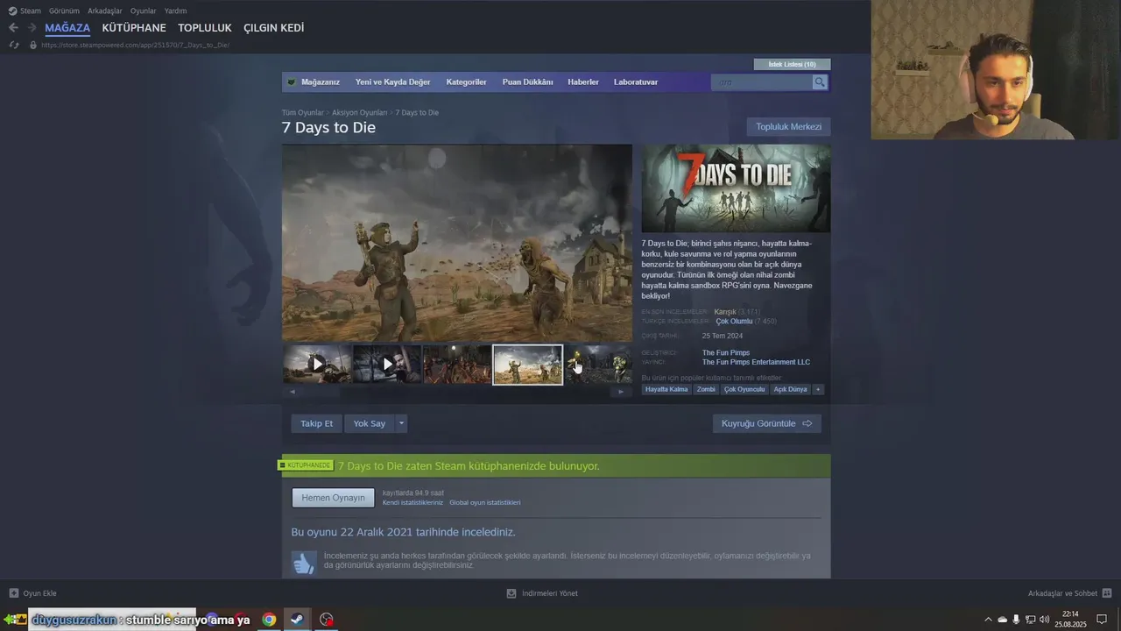Image resolution: width=1121 pixels, height=631 pixels.
Task: Go back with the left arrow
Action: click(x=13, y=28)
